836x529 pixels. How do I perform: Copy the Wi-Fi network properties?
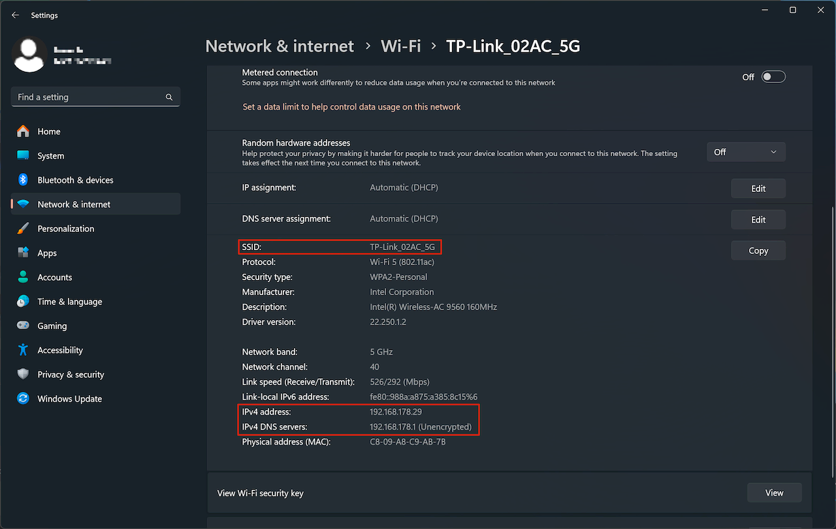[758, 250]
